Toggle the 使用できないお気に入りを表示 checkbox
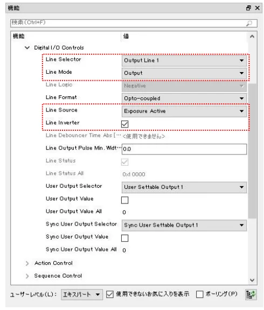Viewport: 264px width, 310px height. coord(109,294)
